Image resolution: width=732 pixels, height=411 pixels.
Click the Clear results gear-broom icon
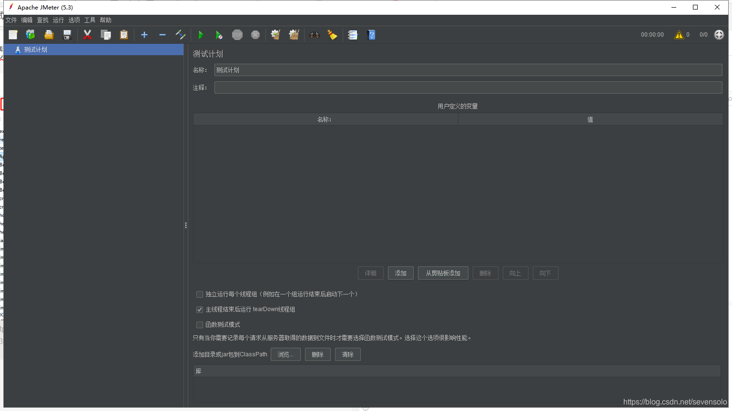275,35
